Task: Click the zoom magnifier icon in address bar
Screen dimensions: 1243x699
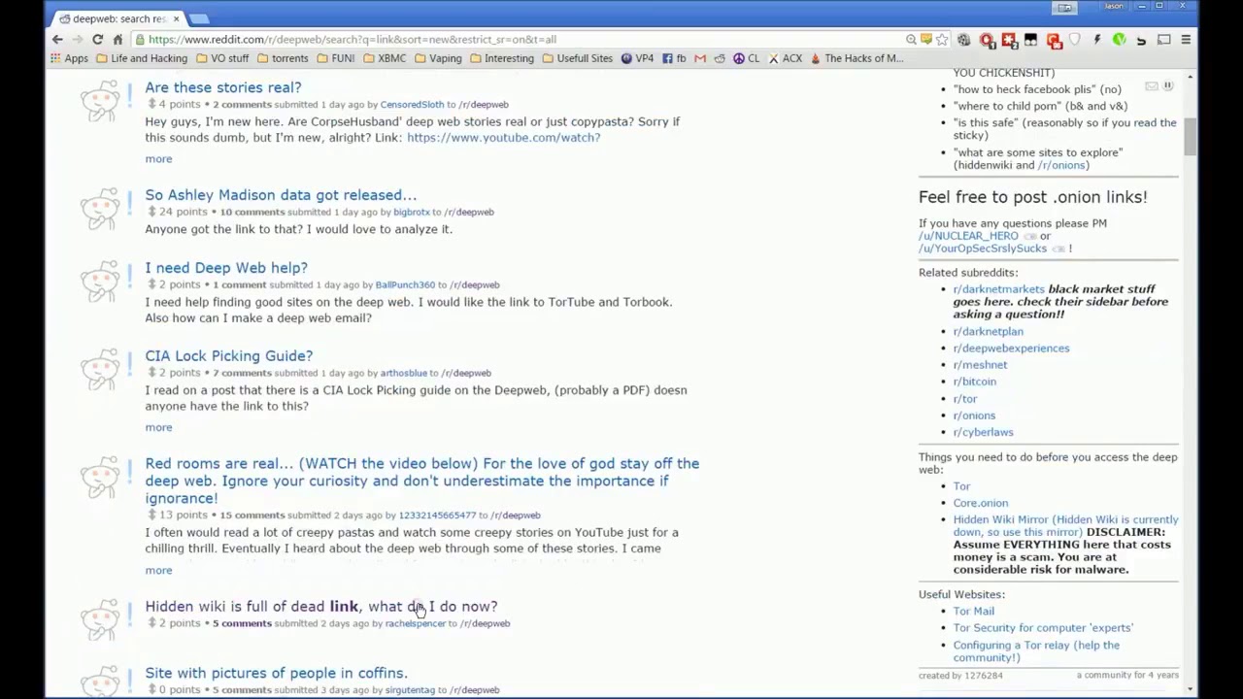Action: (911, 40)
